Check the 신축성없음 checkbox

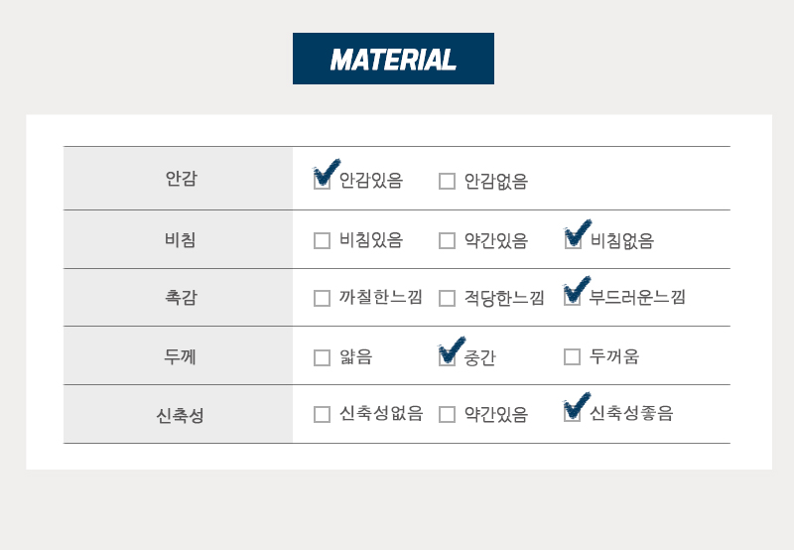pos(322,414)
